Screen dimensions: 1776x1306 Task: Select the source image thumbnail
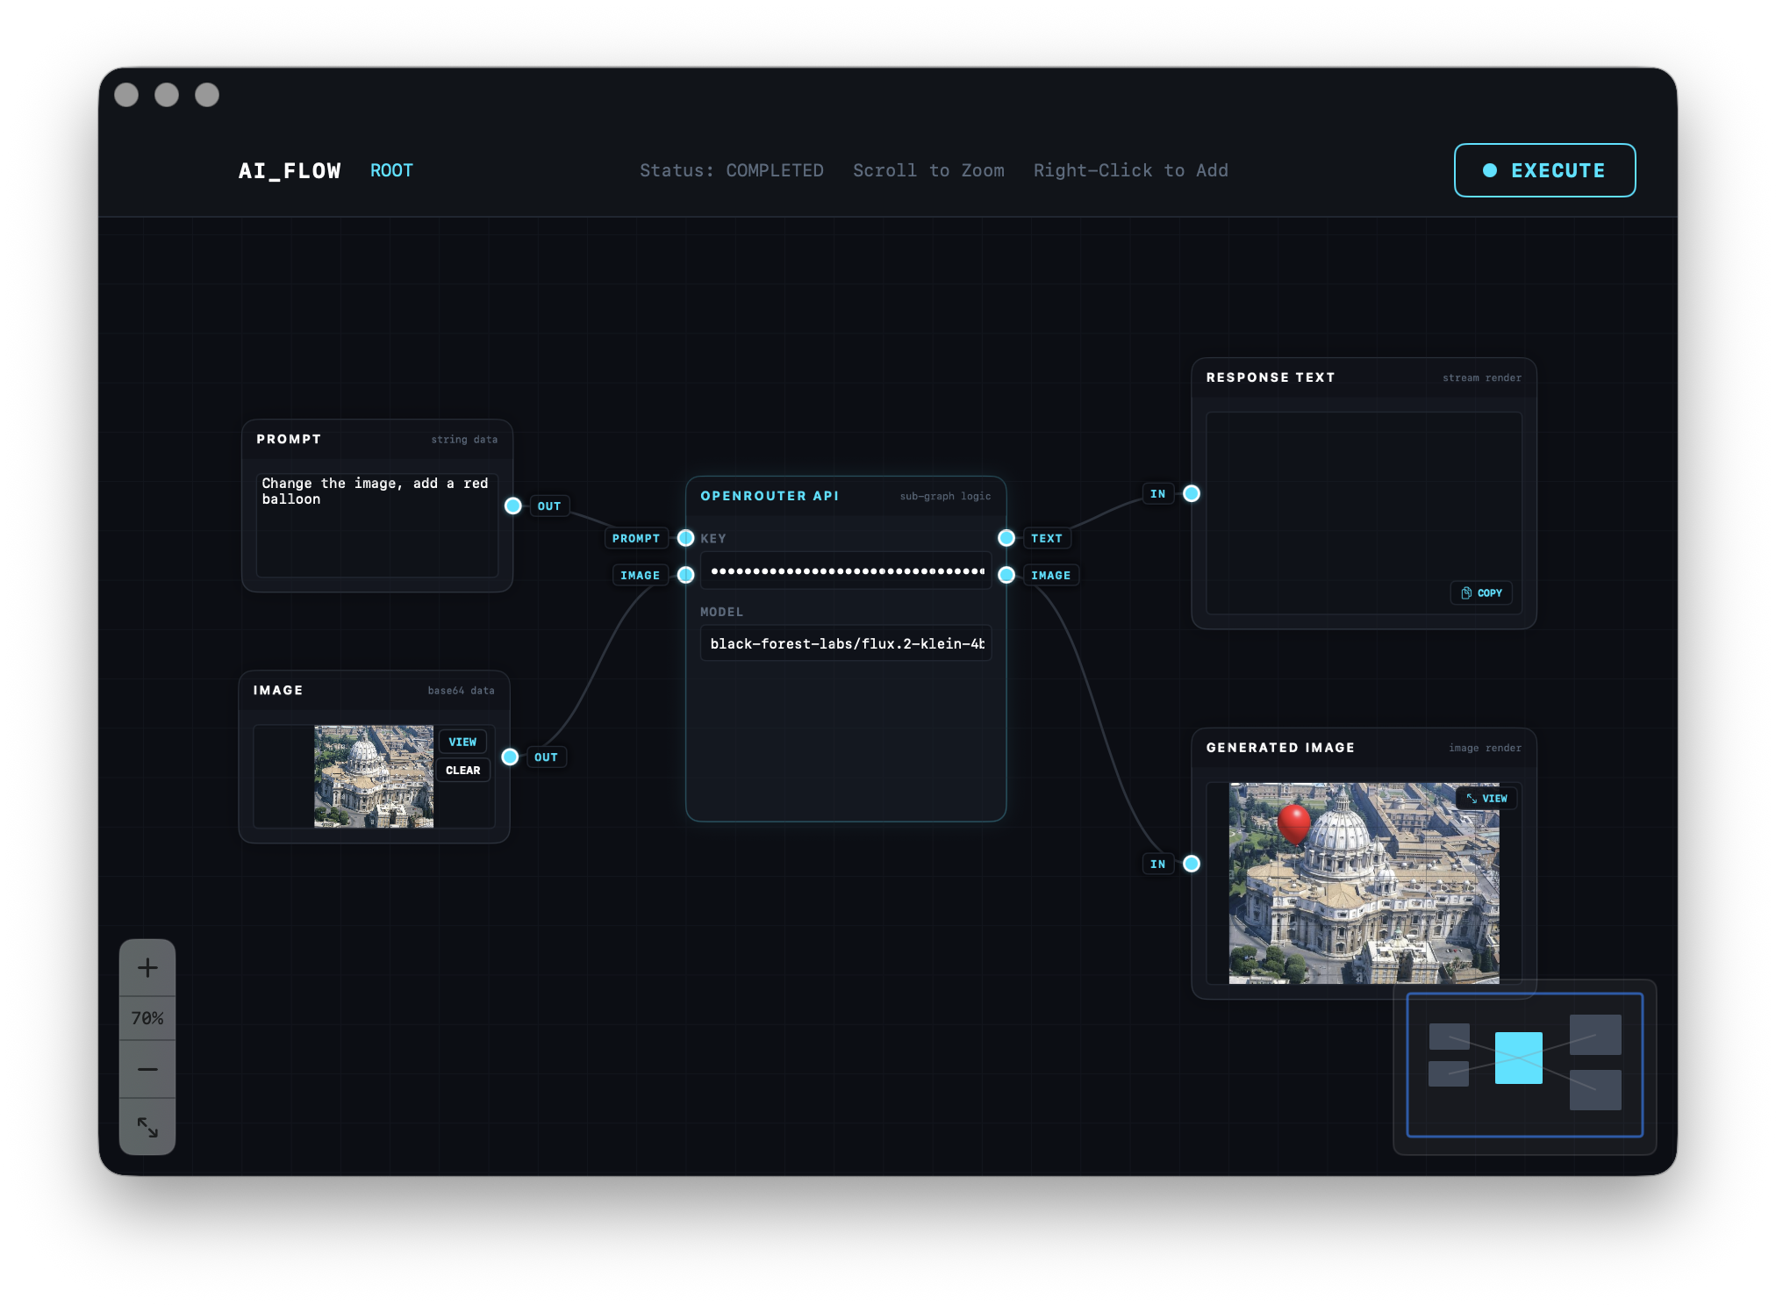[x=374, y=777]
